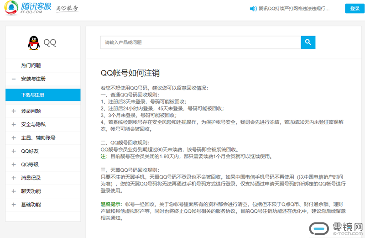Click line 1、注册后3天未登录

pyautogui.click(x=143, y=101)
